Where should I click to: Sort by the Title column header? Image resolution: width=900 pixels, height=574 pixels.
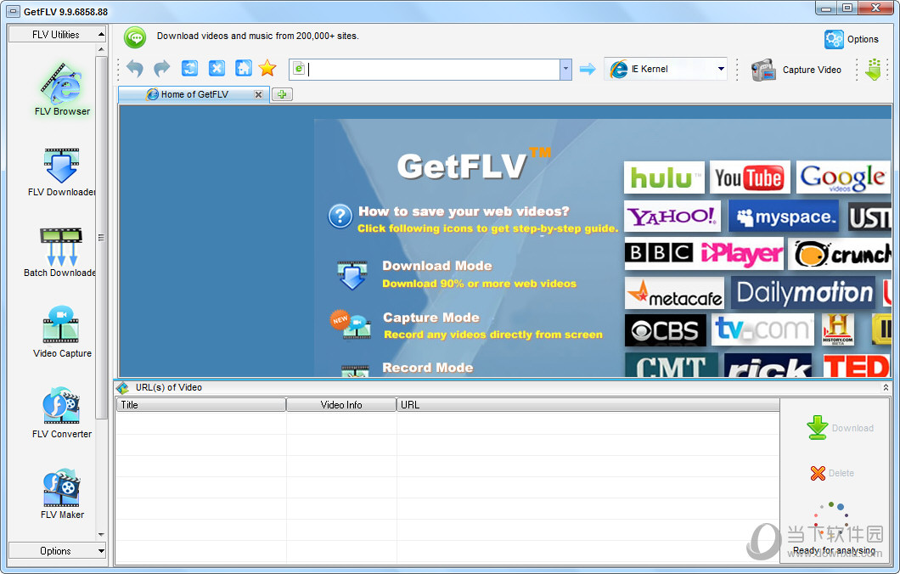pyautogui.click(x=201, y=405)
